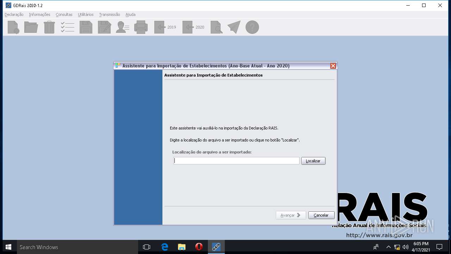
Task: Click the Avançar button
Action: click(291, 215)
